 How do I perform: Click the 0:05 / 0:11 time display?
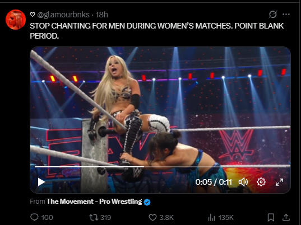214,182
